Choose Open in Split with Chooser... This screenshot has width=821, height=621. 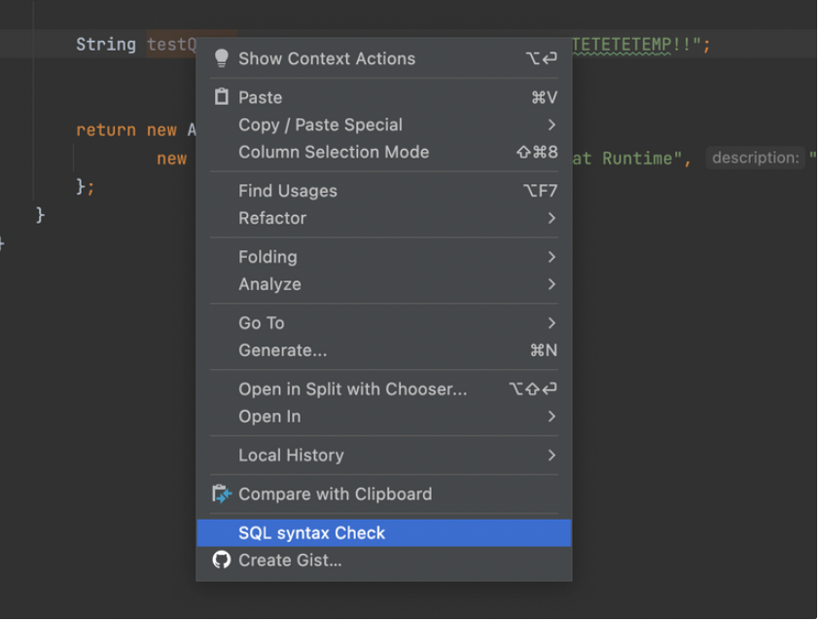(352, 389)
